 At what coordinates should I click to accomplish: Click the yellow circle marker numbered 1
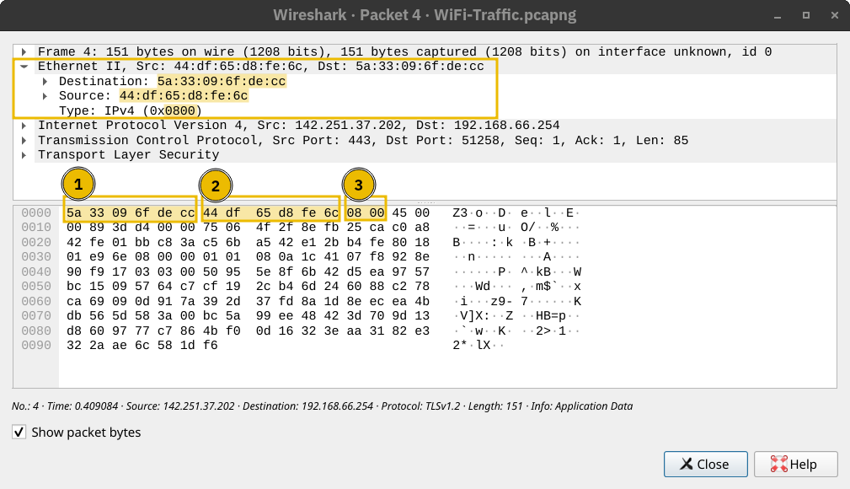[x=78, y=185]
